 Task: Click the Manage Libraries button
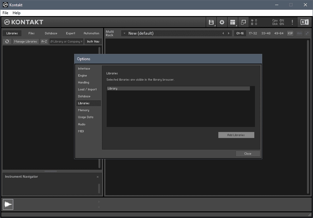pos(26,42)
